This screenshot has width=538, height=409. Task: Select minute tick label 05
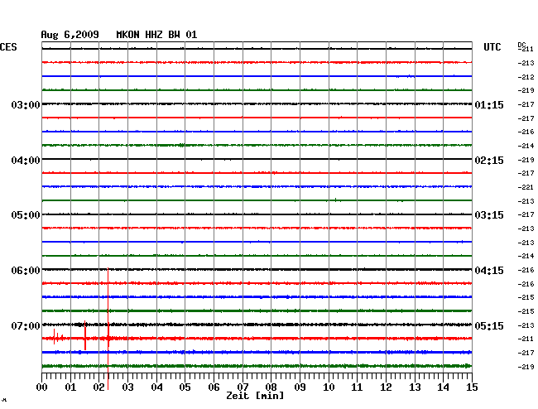185,387
